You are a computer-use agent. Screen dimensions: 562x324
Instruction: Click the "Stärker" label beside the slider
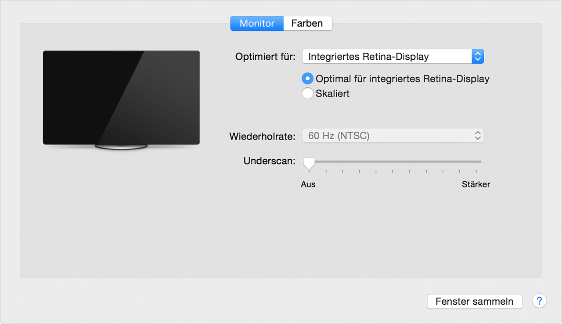tap(476, 184)
